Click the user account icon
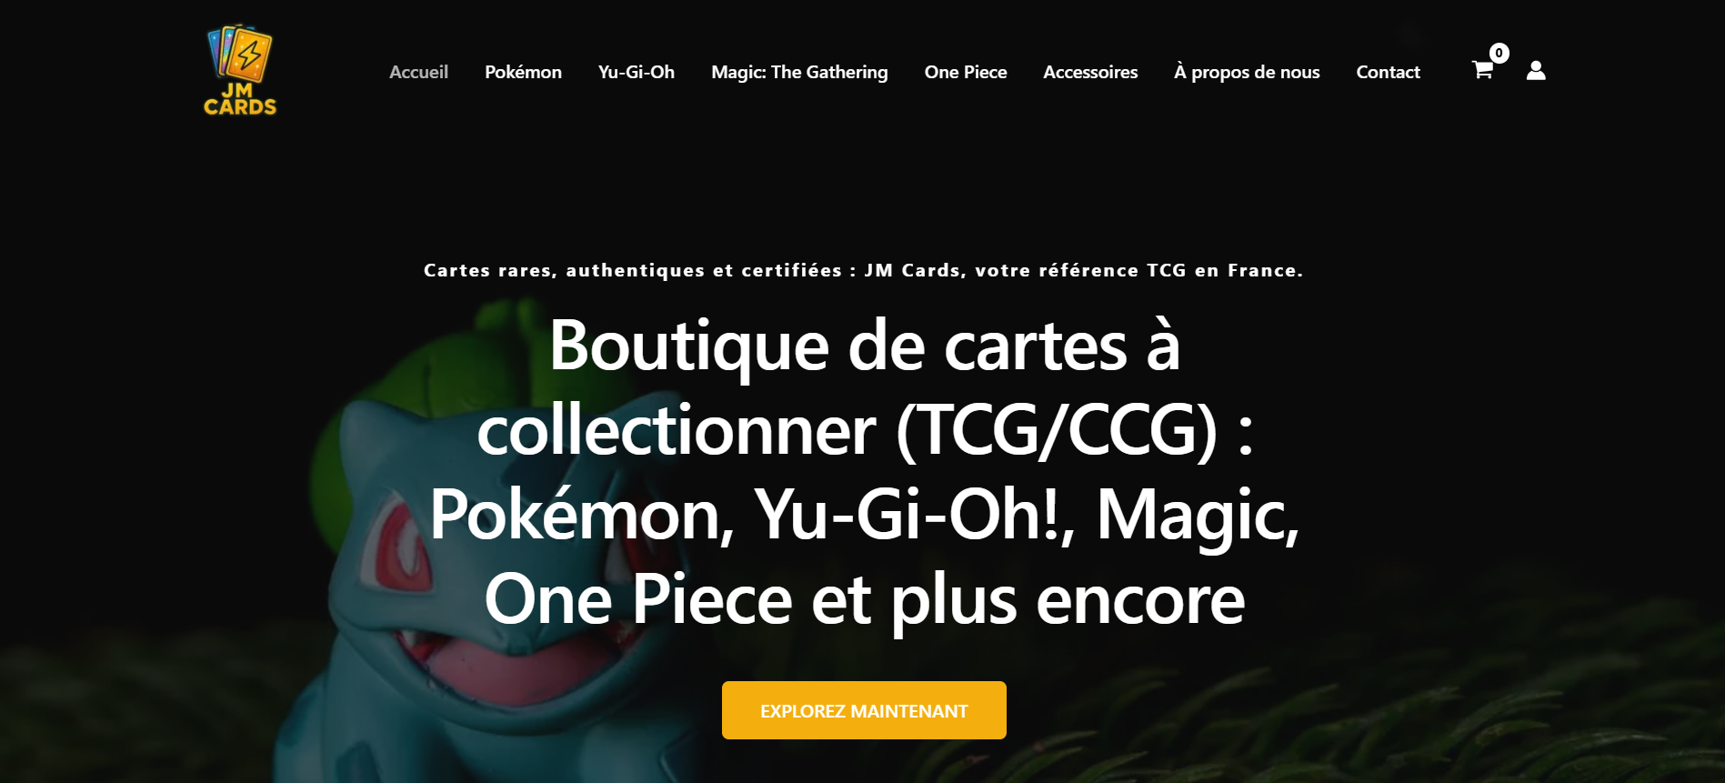 [1536, 70]
